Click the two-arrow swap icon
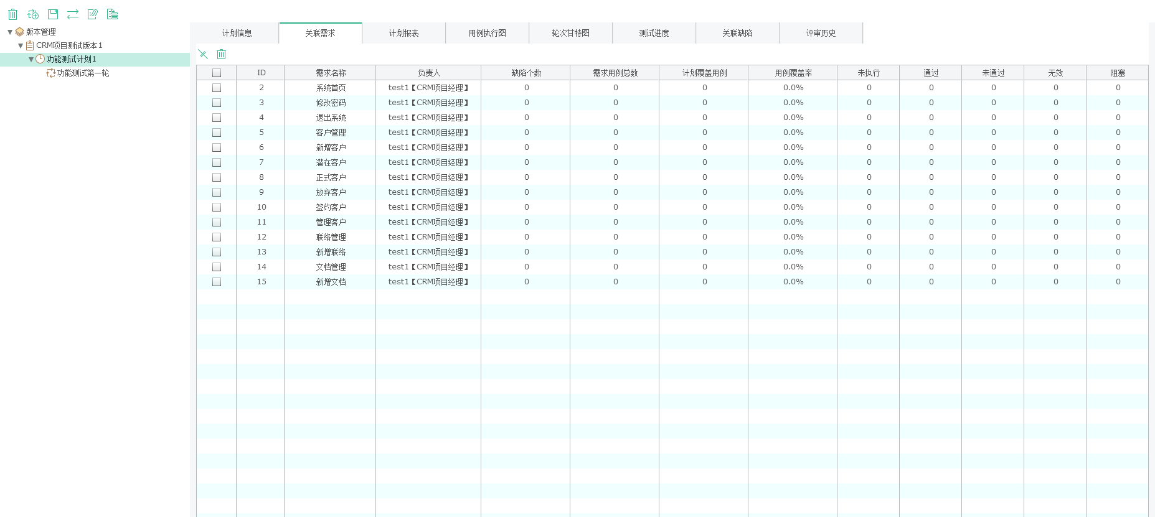Screen dimensions: 1155x517 [x=73, y=14]
